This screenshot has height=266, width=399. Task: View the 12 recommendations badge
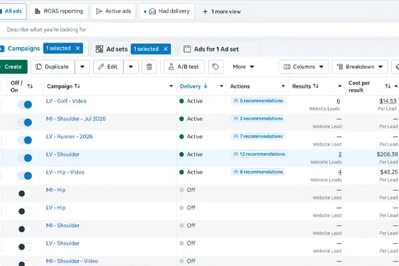click(x=259, y=154)
